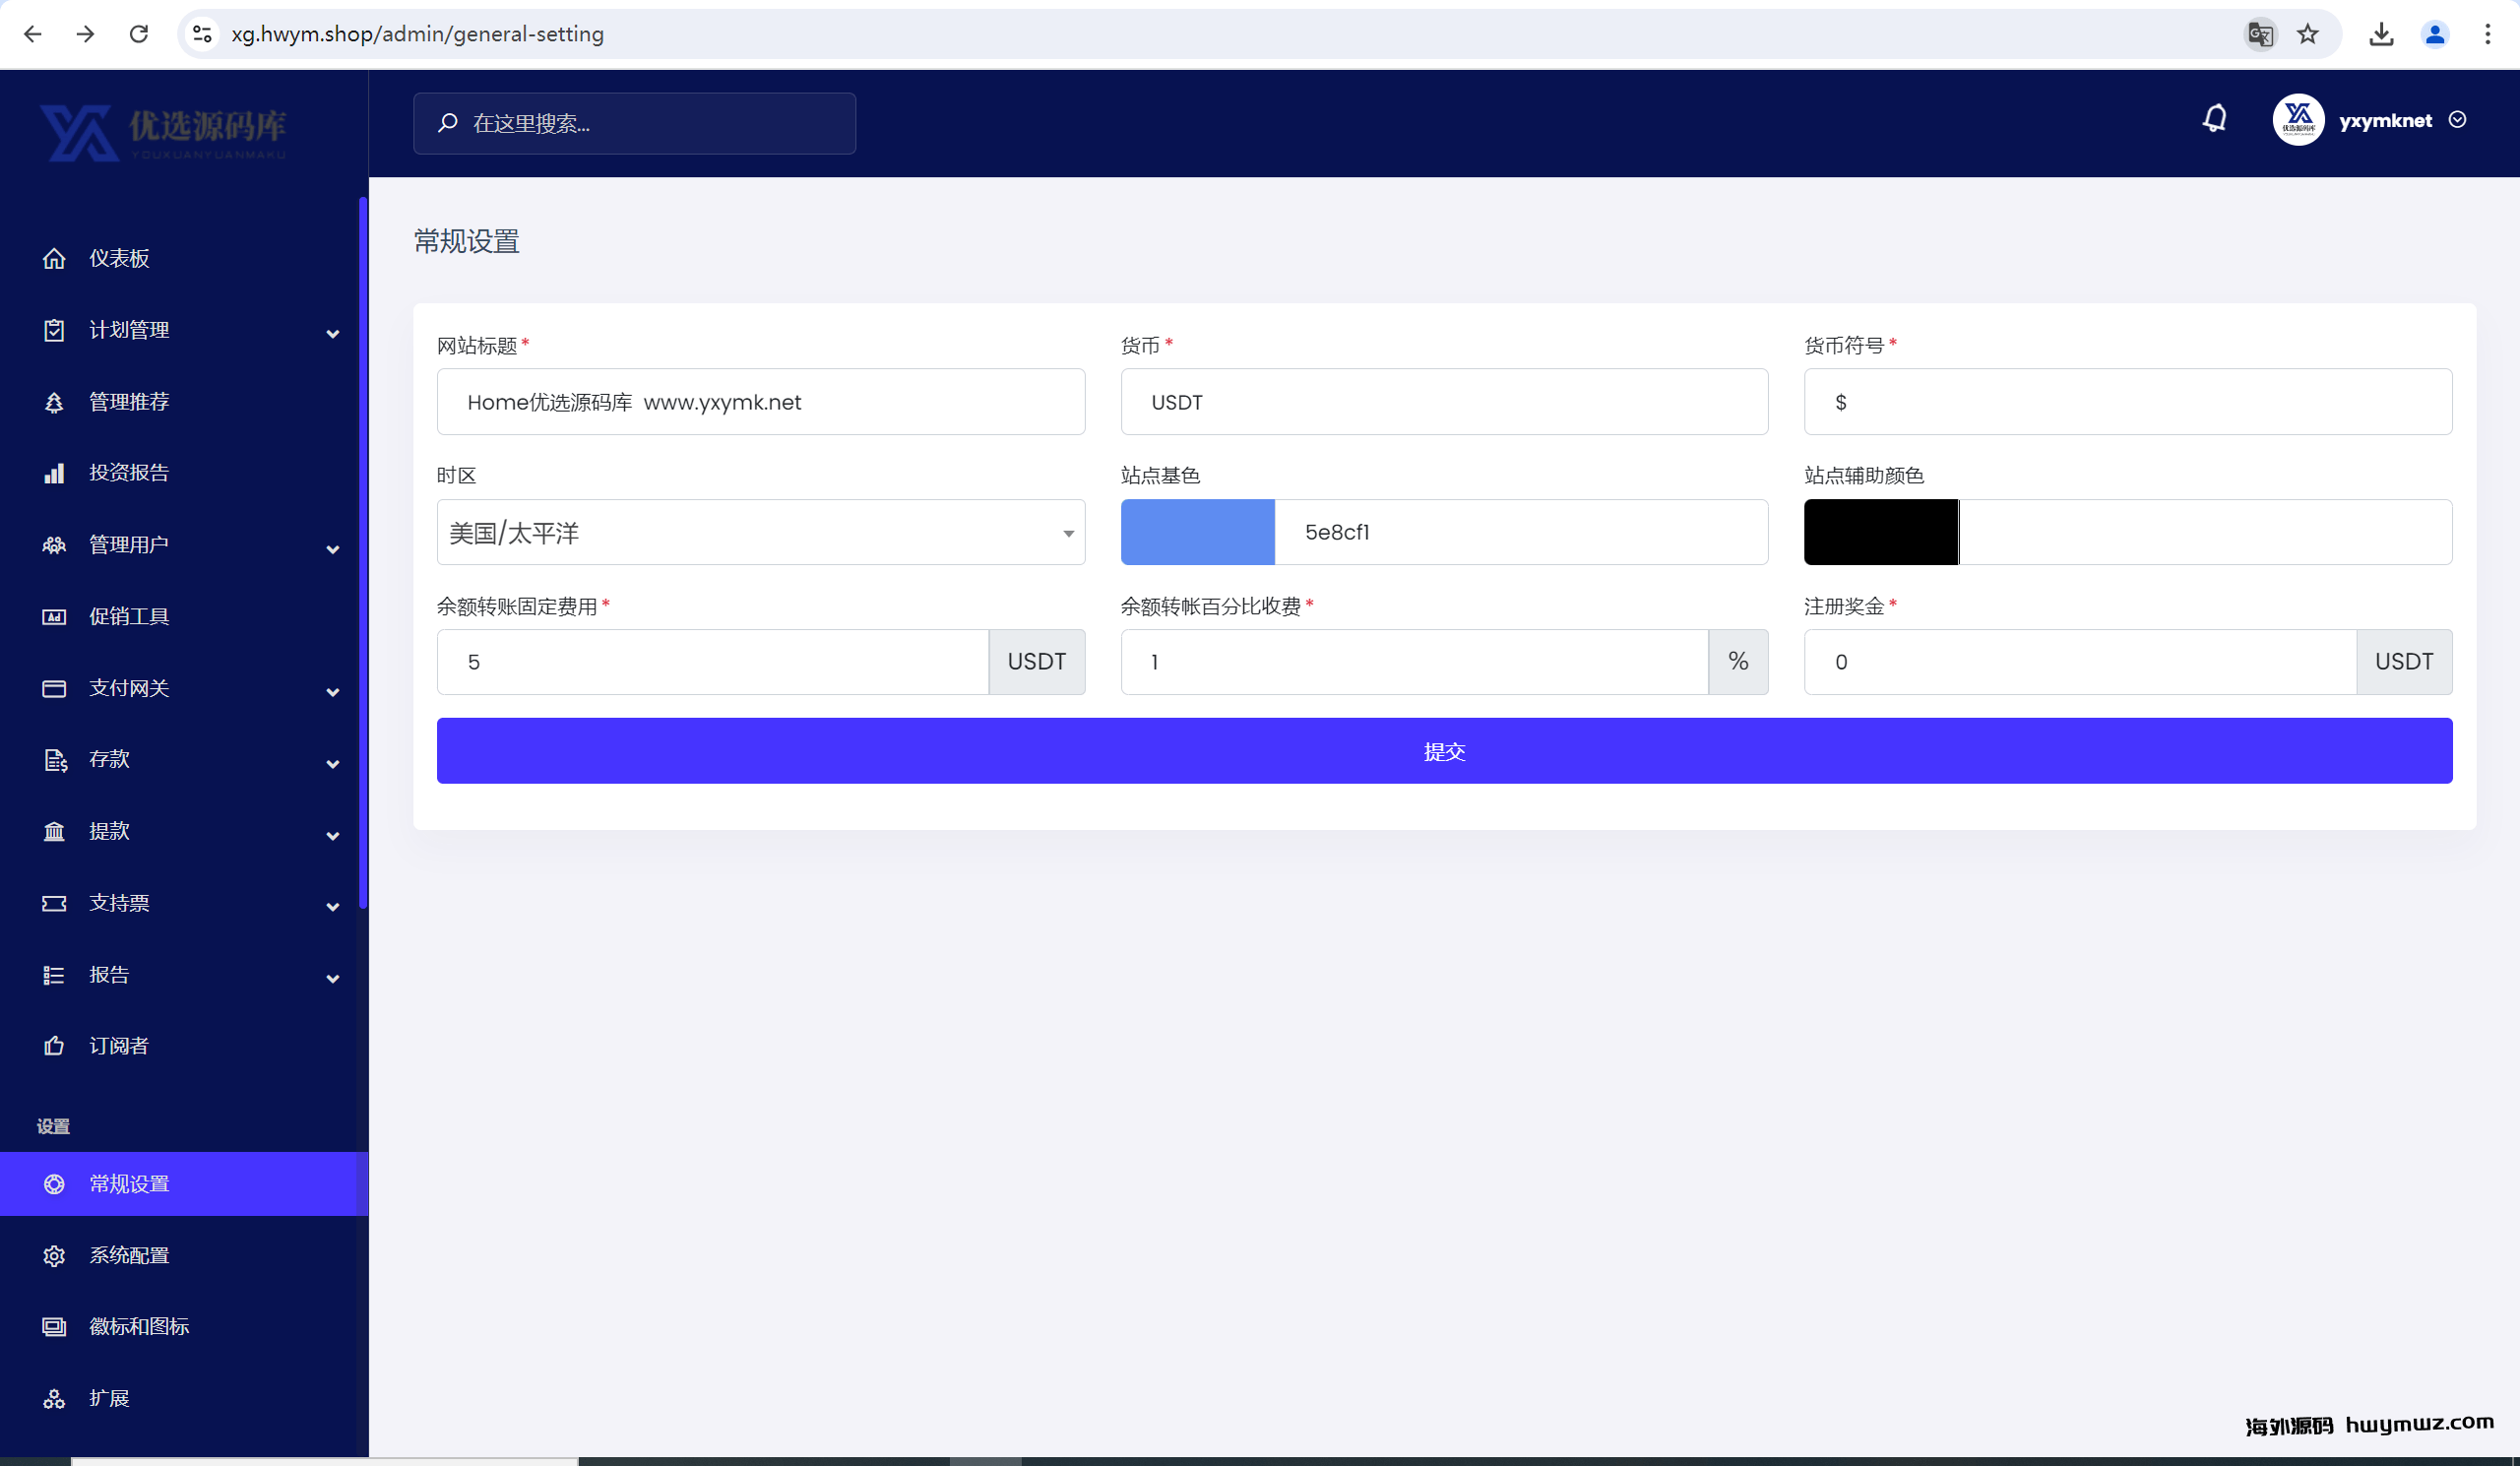
Task: Click the Google Translate icon in address bar
Action: pos(2259,34)
